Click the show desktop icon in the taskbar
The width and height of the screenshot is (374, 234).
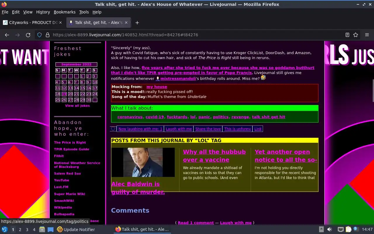coord(51,229)
